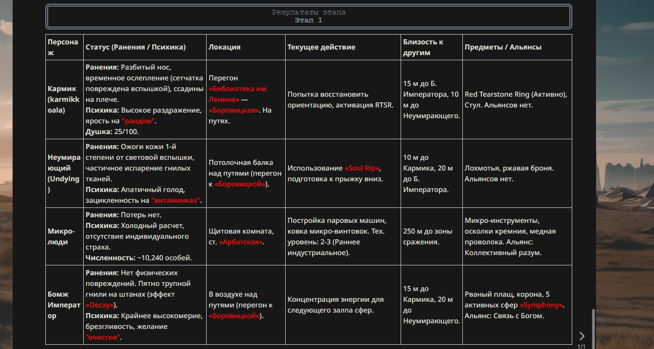The width and height of the screenshot is (654, 349).
Task: Click "Концентрация энергии для следующего залпа сфер."
Action: click(x=336, y=305)
